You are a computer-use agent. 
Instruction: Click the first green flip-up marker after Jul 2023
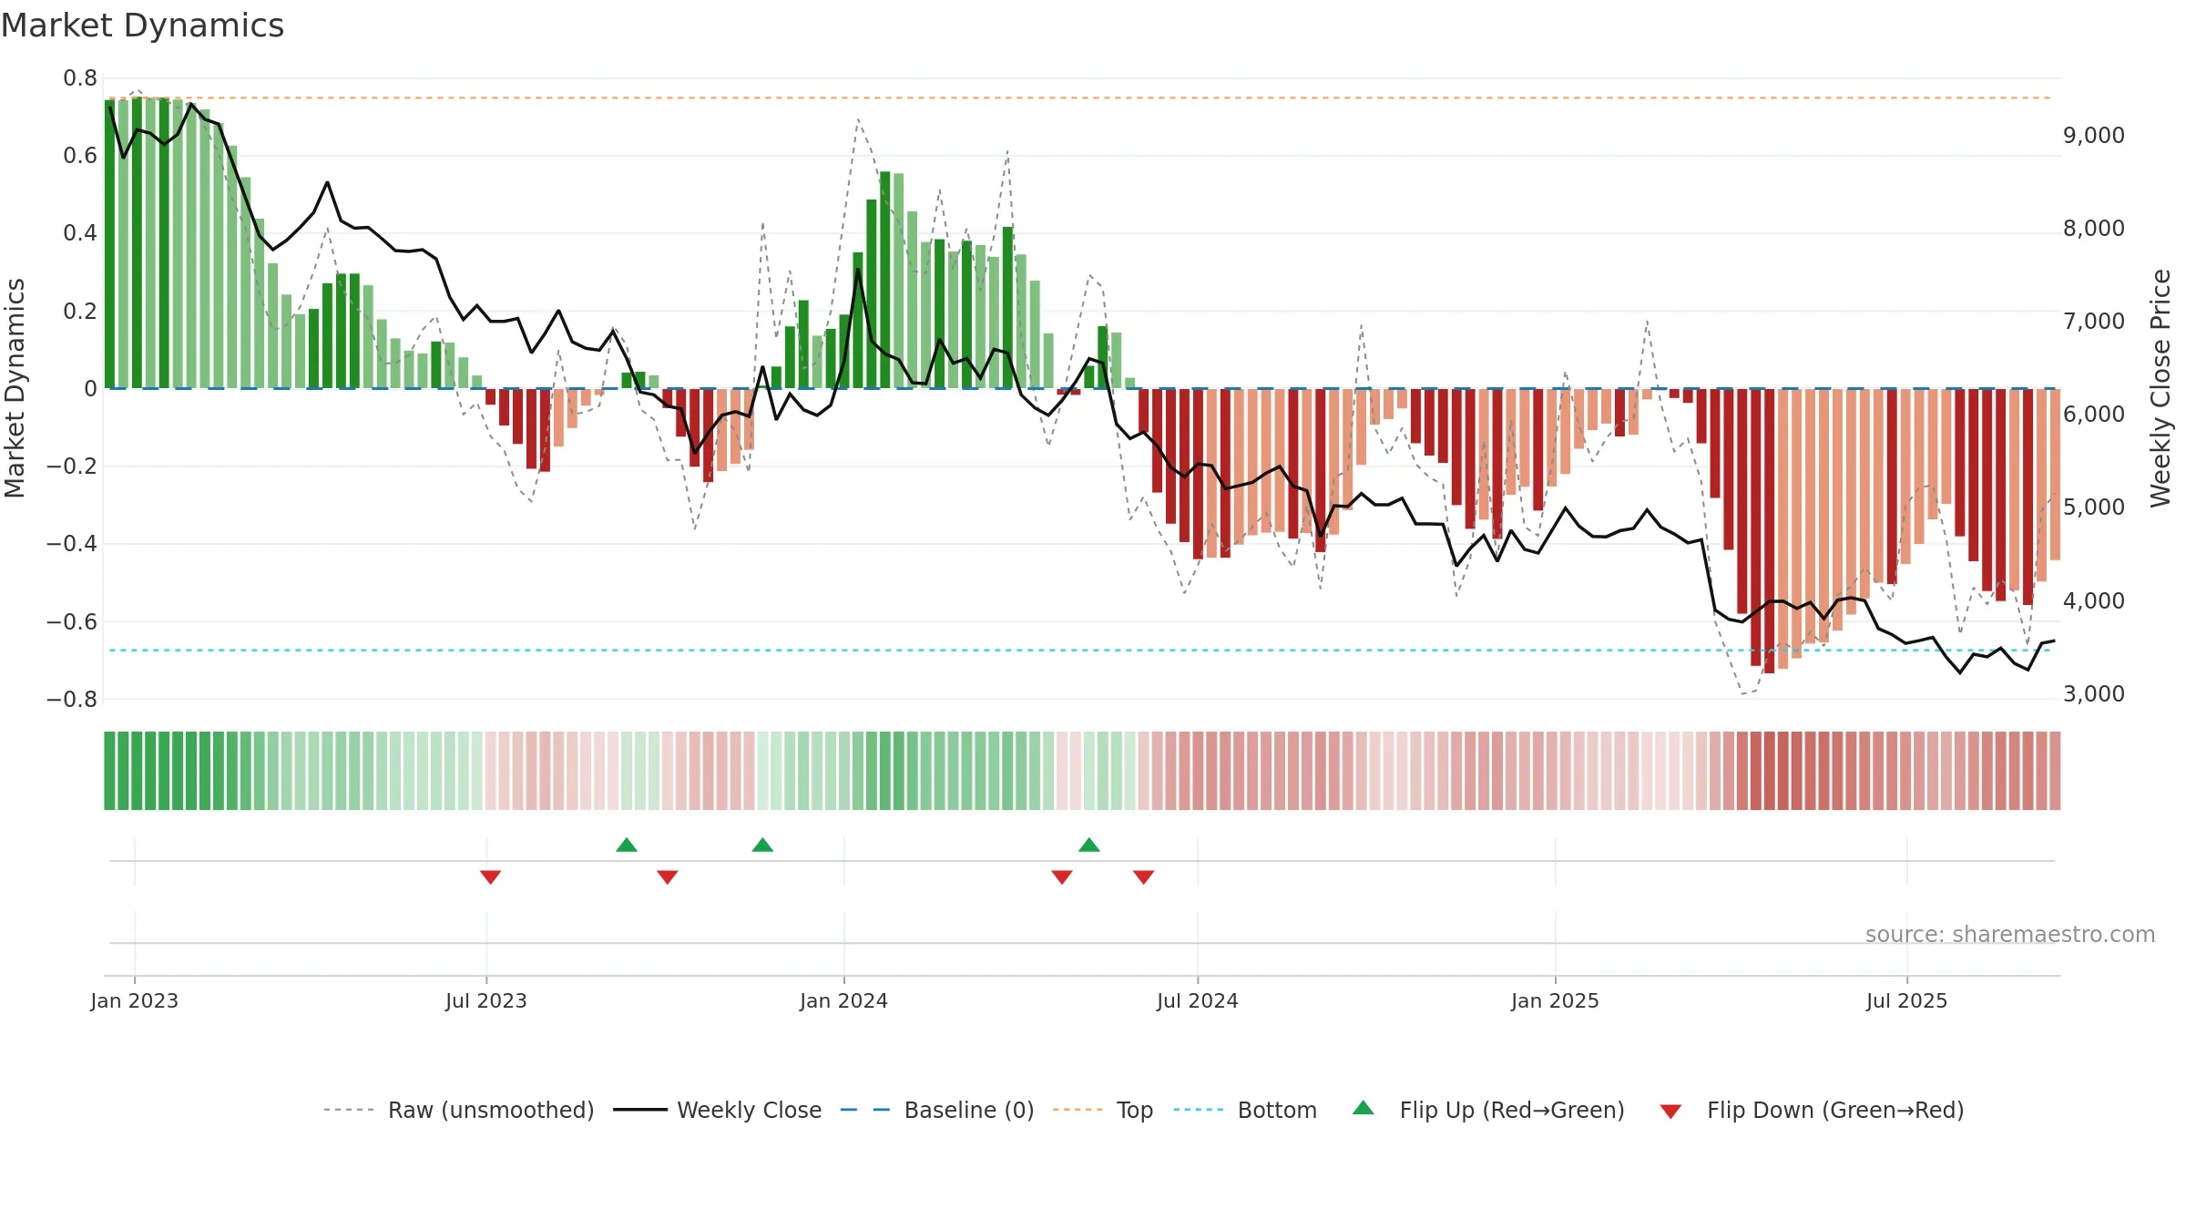[627, 845]
